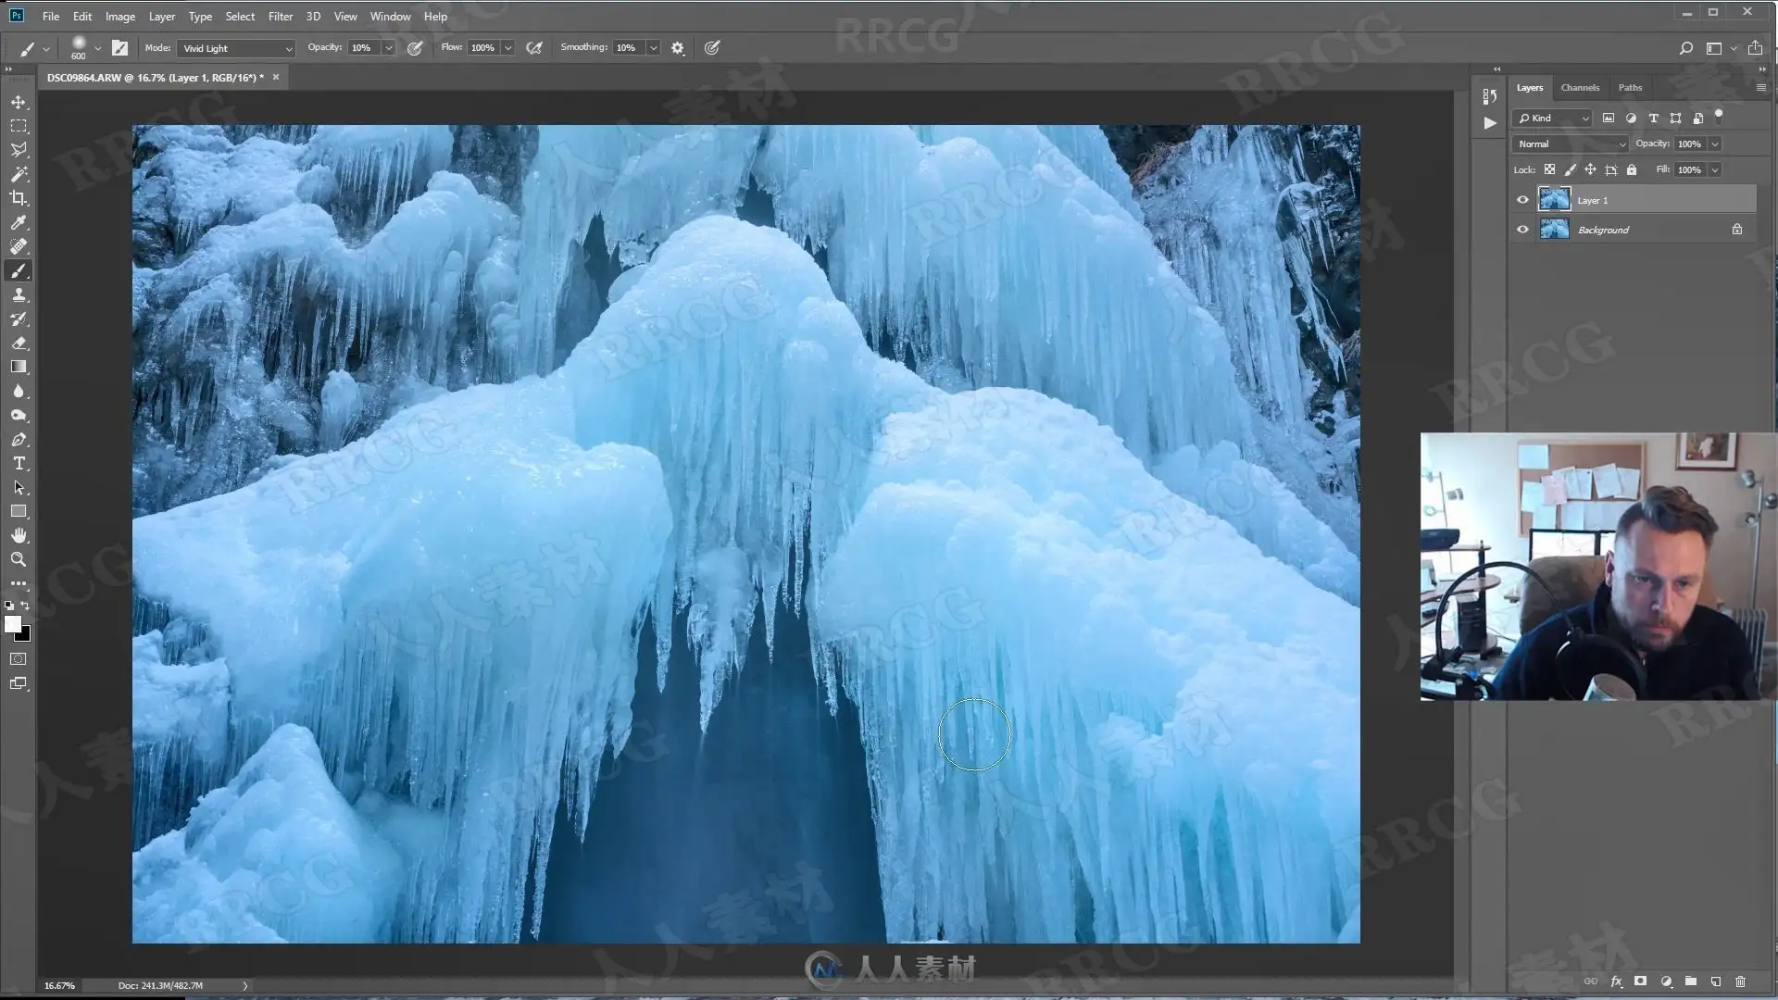Select the Move tool
This screenshot has width=1778, height=1000.
tap(19, 102)
